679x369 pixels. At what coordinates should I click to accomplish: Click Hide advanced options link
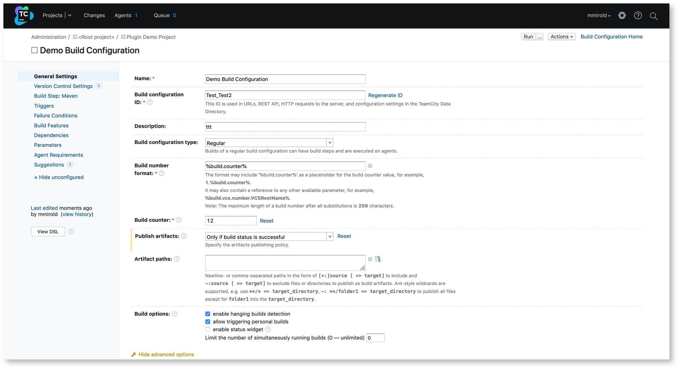(x=166, y=355)
